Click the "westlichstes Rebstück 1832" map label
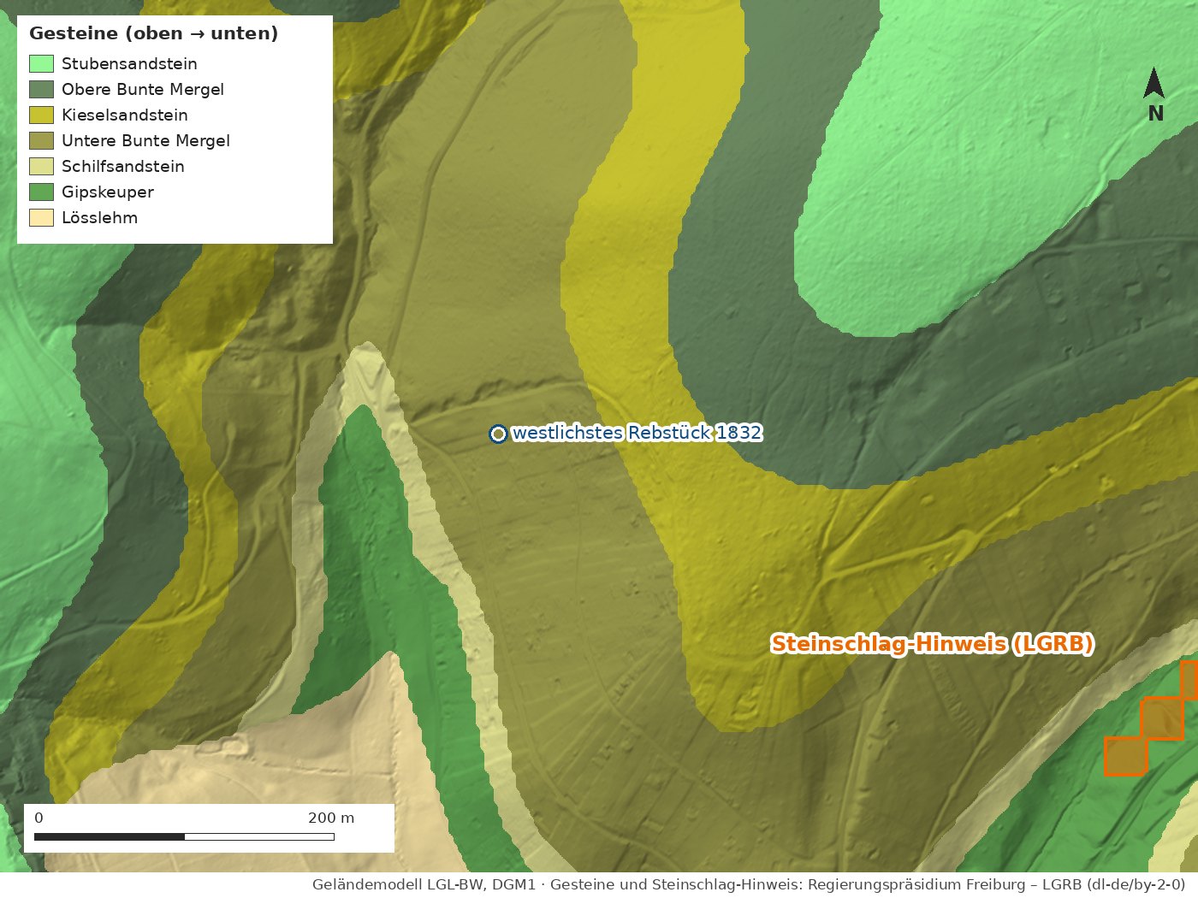 [637, 433]
